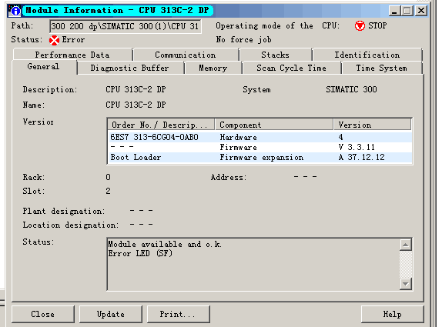Click the Version column header
This screenshot has width=442, height=327.
tap(372, 125)
